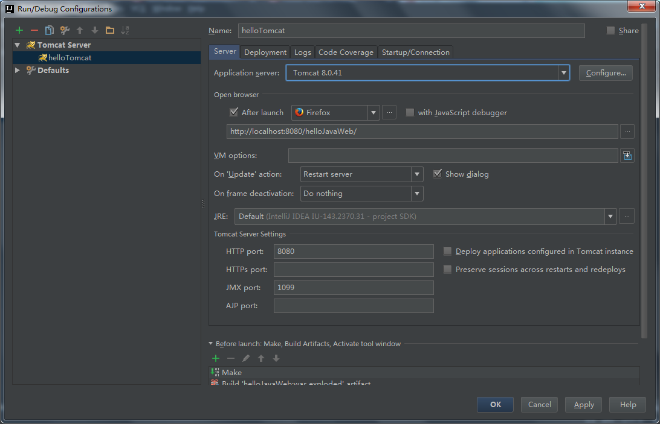Open the Startup/Connection tab
The height and width of the screenshot is (424, 660).
tap(415, 52)
